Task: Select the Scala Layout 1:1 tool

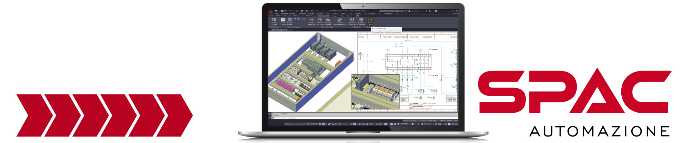Action: (283, 21)
